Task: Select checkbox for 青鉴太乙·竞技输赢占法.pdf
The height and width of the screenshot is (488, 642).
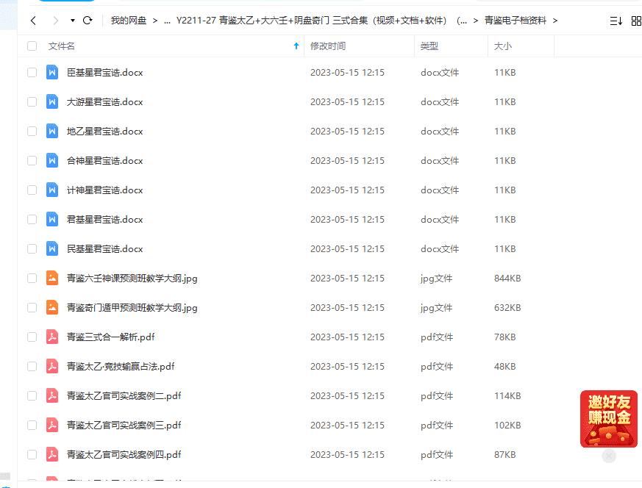Action: (32, 367)
